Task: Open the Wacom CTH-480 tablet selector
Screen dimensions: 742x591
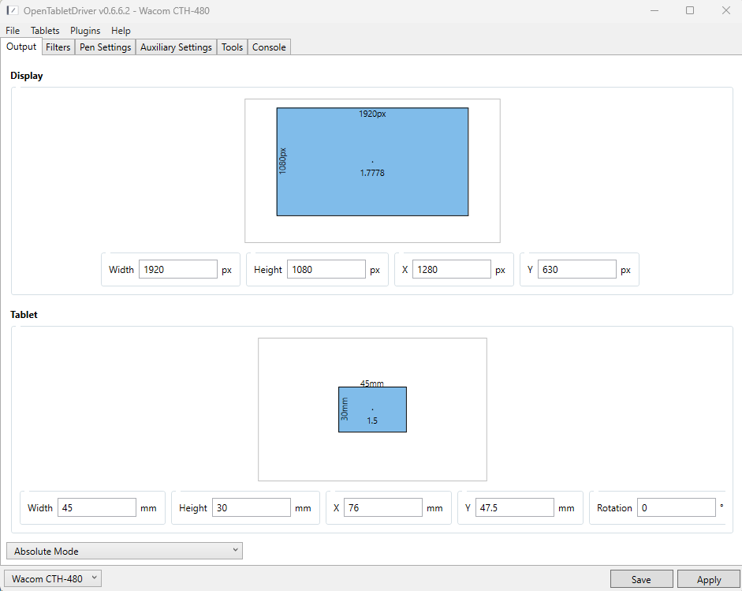Action: tap(54, 578)
